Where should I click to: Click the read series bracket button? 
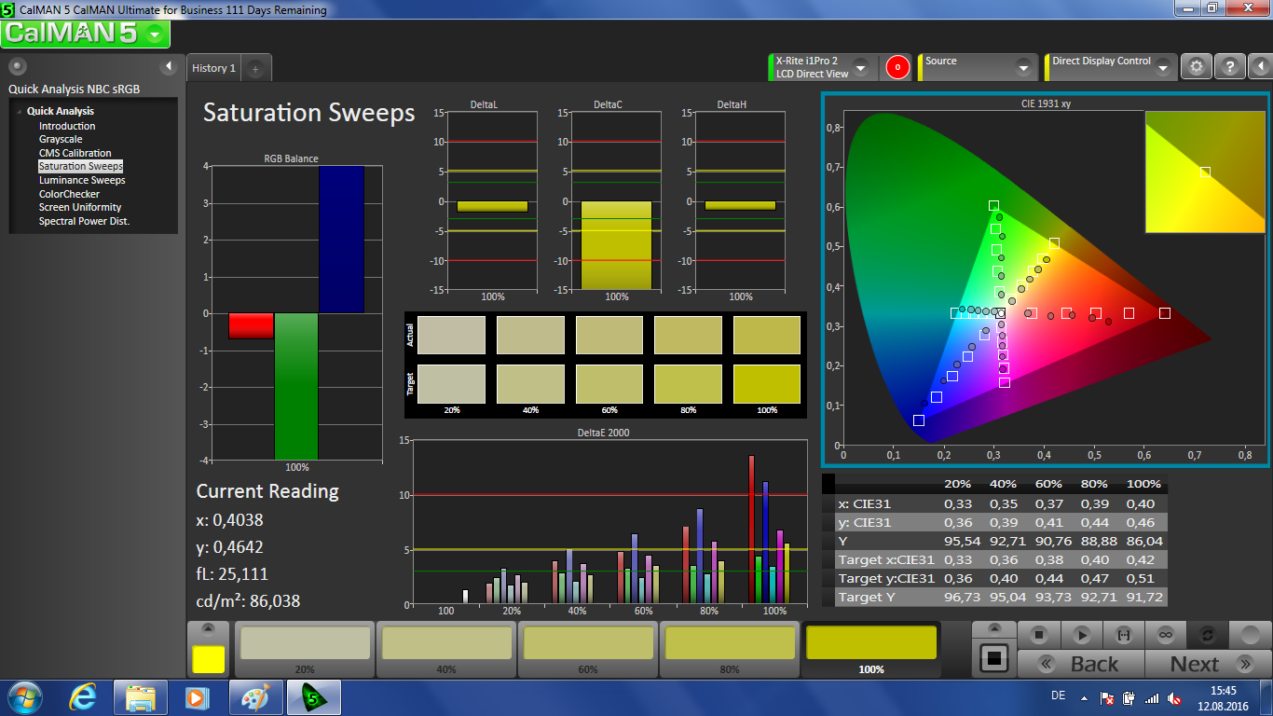click(1123, 635)
